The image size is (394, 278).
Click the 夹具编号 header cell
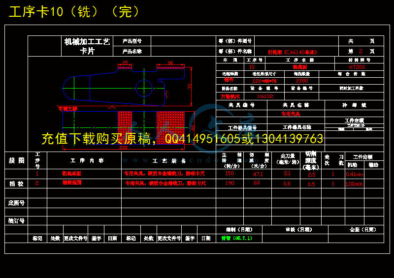tap(241, 105)
